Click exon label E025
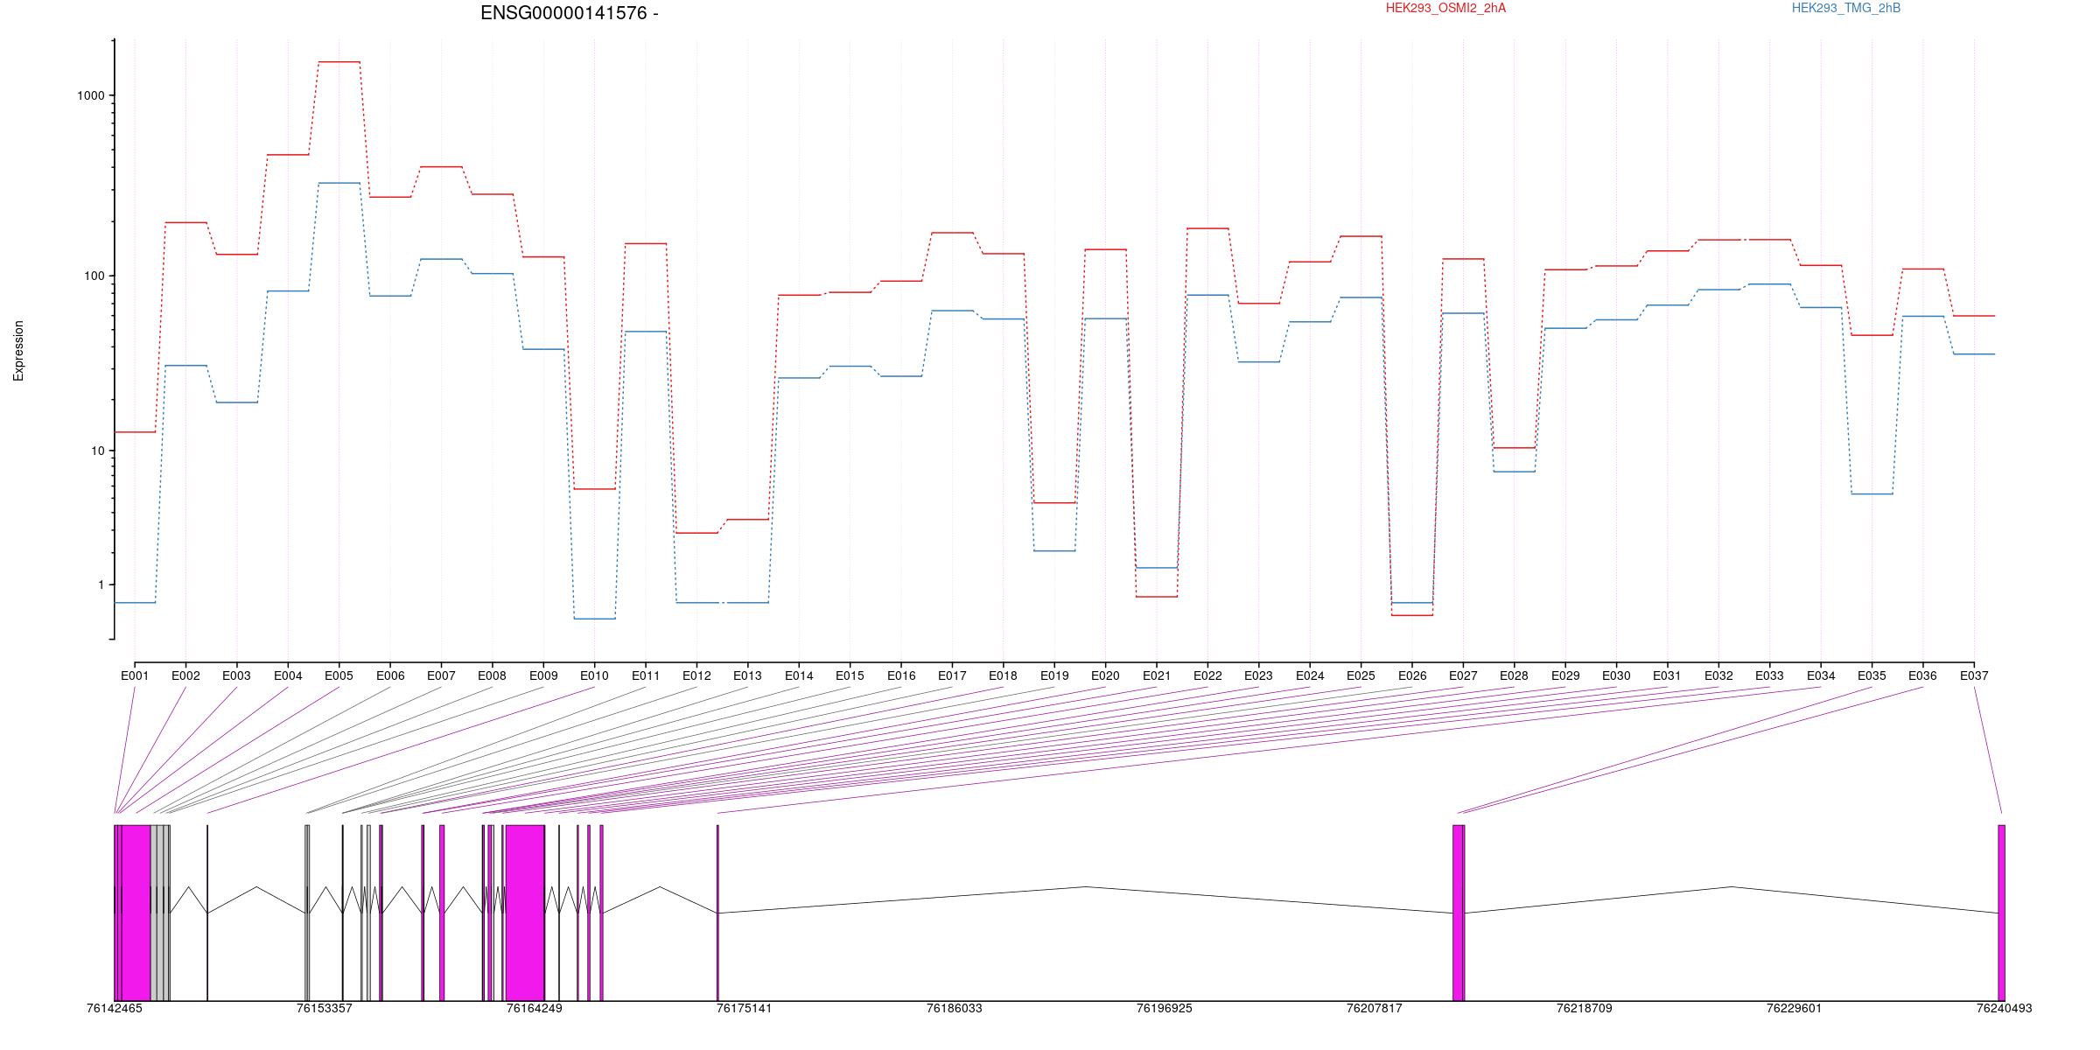 (x=1361, y=676)
